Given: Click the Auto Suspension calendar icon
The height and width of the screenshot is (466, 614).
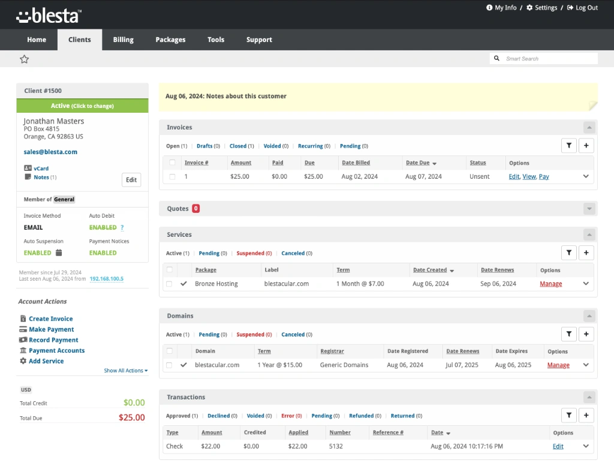Looking at the screenshot, I should [59, 252].
